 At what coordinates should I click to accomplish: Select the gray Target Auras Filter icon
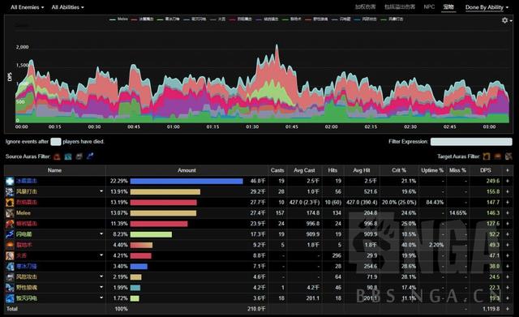(x=508, y=156)
